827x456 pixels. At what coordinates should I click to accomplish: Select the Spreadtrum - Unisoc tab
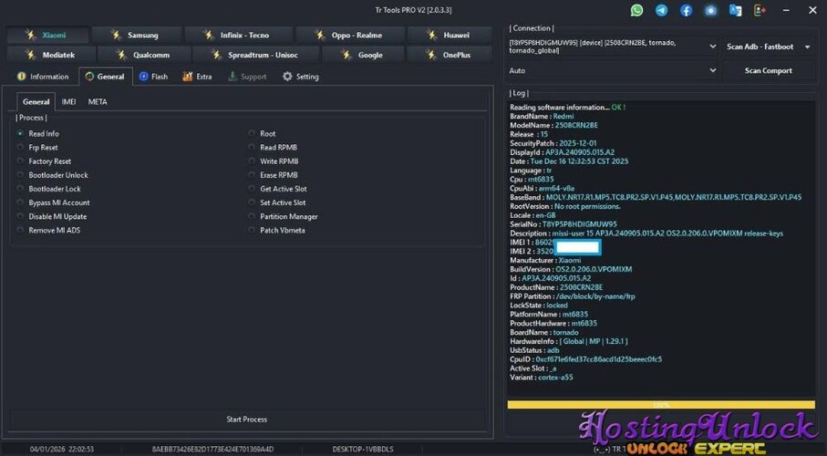click(x=256, y=55)
